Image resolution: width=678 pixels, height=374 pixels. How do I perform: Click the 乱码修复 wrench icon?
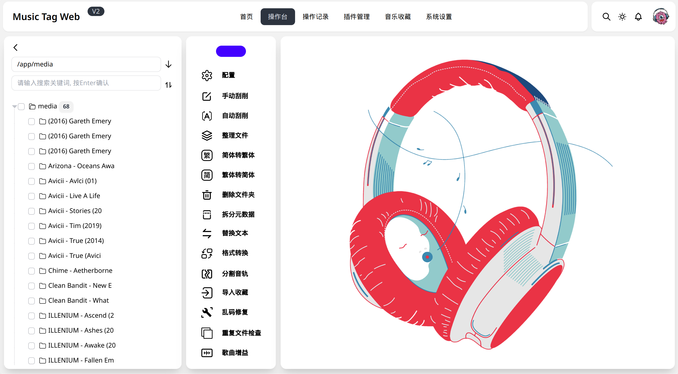click(x=207, y=312)
